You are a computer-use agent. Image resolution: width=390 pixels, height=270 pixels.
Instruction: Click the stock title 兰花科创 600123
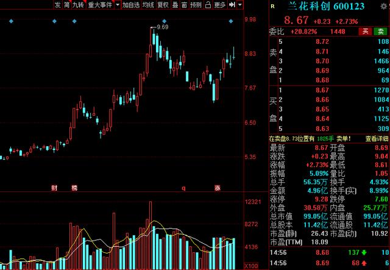[326, 6]
